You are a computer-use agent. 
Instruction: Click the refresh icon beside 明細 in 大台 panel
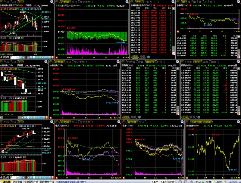149,57
